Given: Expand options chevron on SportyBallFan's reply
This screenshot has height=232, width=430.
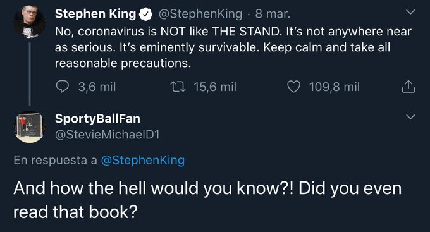Looking at the screenshot, I should (x=410, y=117).
